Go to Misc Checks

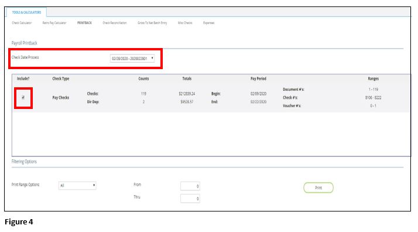185,23
